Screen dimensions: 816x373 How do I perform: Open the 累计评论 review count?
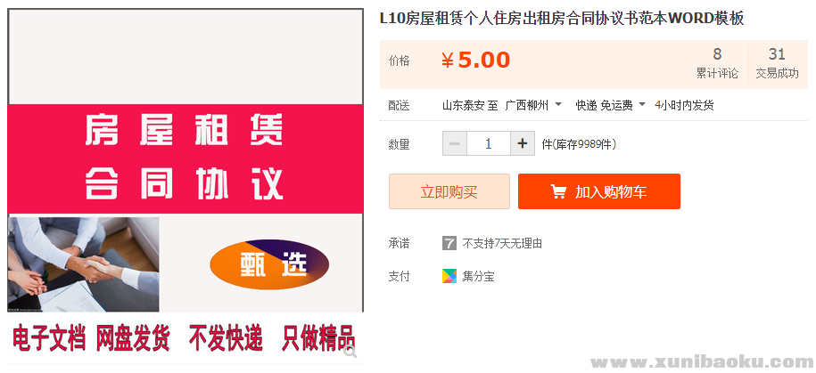717,64
